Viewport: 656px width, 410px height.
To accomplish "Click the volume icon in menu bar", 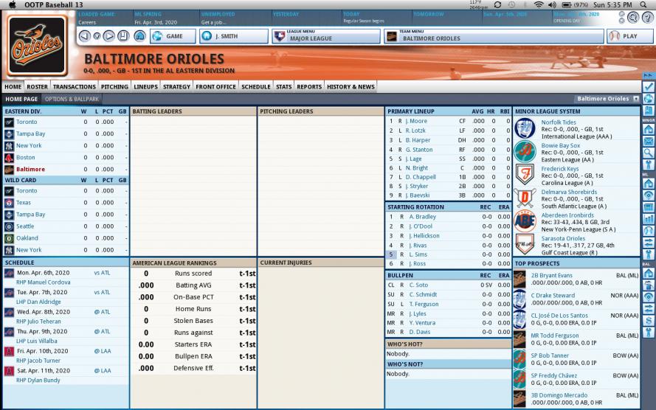I will click(552, 4).
